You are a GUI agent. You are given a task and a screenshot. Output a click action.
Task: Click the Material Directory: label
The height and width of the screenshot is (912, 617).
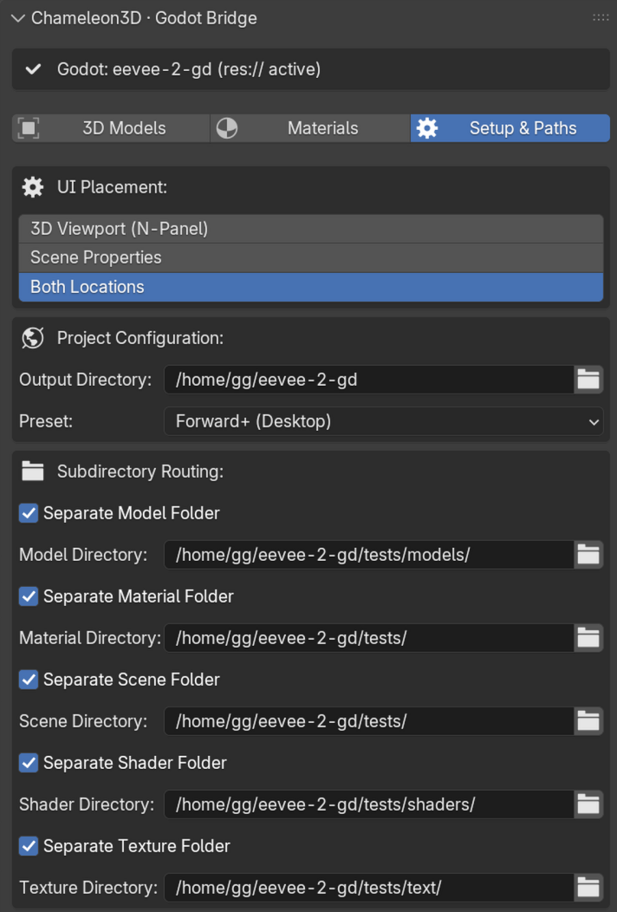90,638
